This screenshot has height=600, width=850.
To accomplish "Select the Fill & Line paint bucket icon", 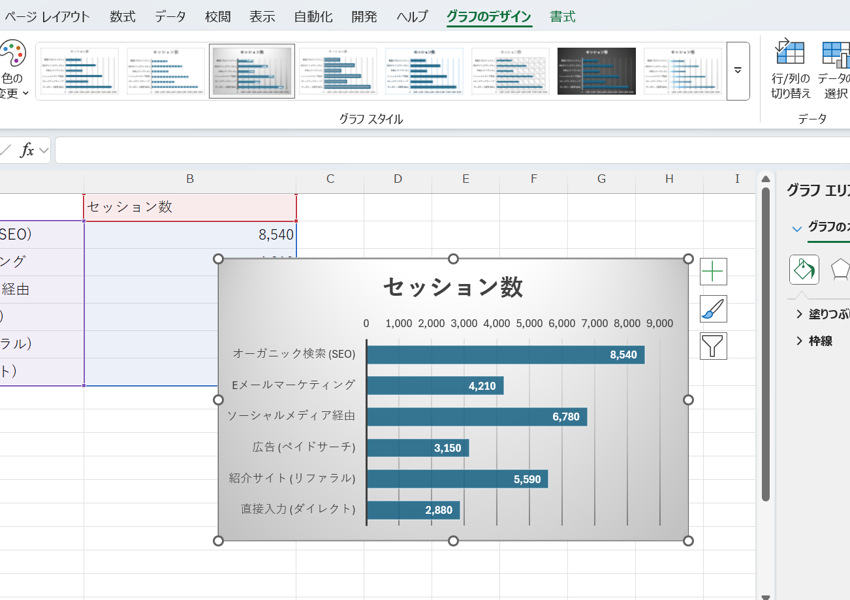I will 804,270.
